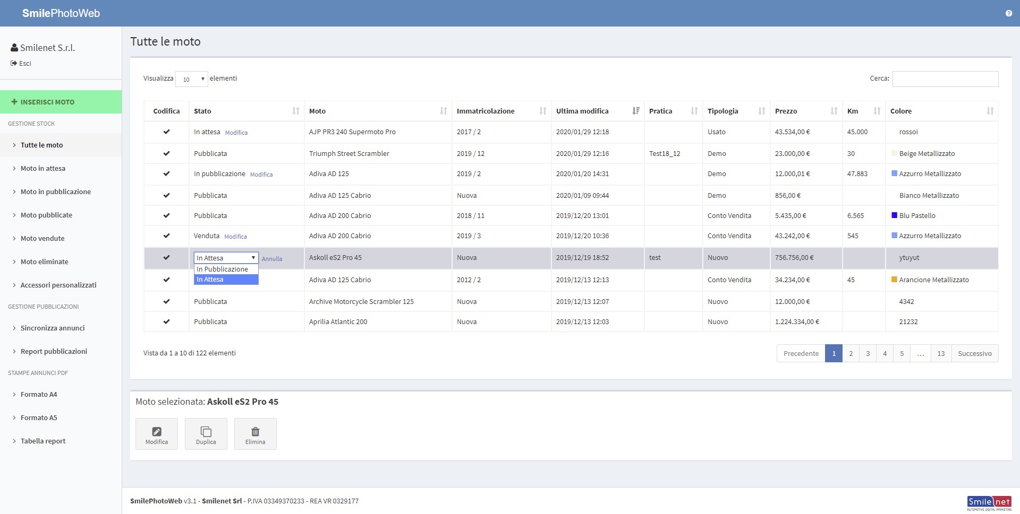1020x514 pixels.
Task: Click checkmark on Aprilia Atlantic 200 row
Action: [x=166, y=321]
